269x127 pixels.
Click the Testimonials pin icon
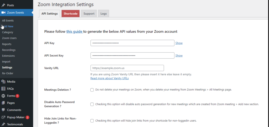pyautogui.click(x=3, y=124)
